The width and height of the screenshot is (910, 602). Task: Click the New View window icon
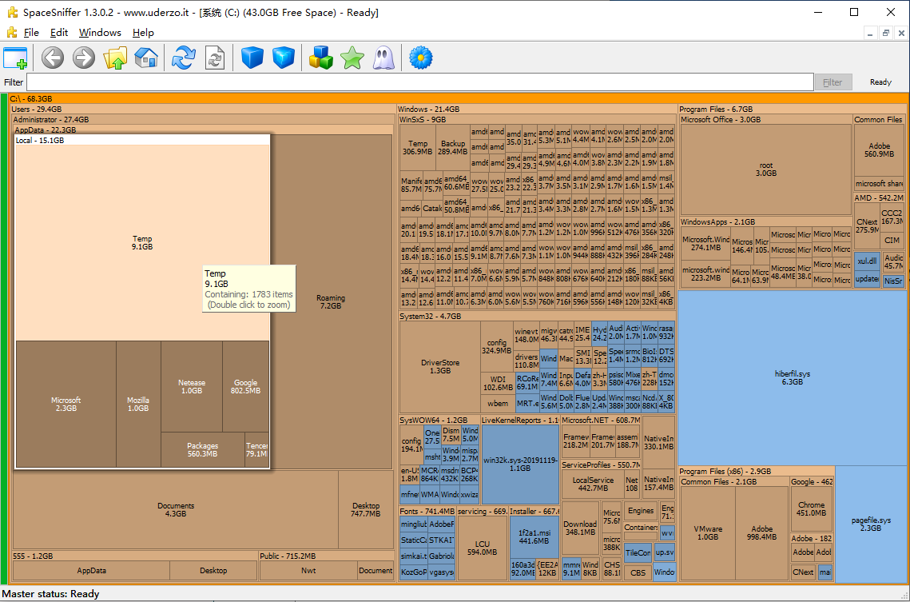click(x=15, y=58)
